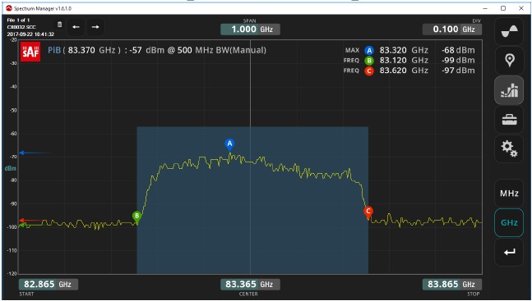
Task: Click the 'File 1 of 1' label
Action: pyautogui.click(x=18, y=21)
